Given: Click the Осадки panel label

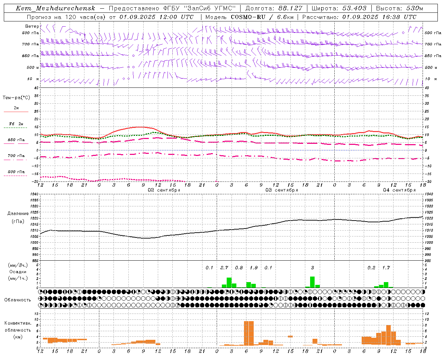Looking at the screenshot, I should (x=18, y=272).
